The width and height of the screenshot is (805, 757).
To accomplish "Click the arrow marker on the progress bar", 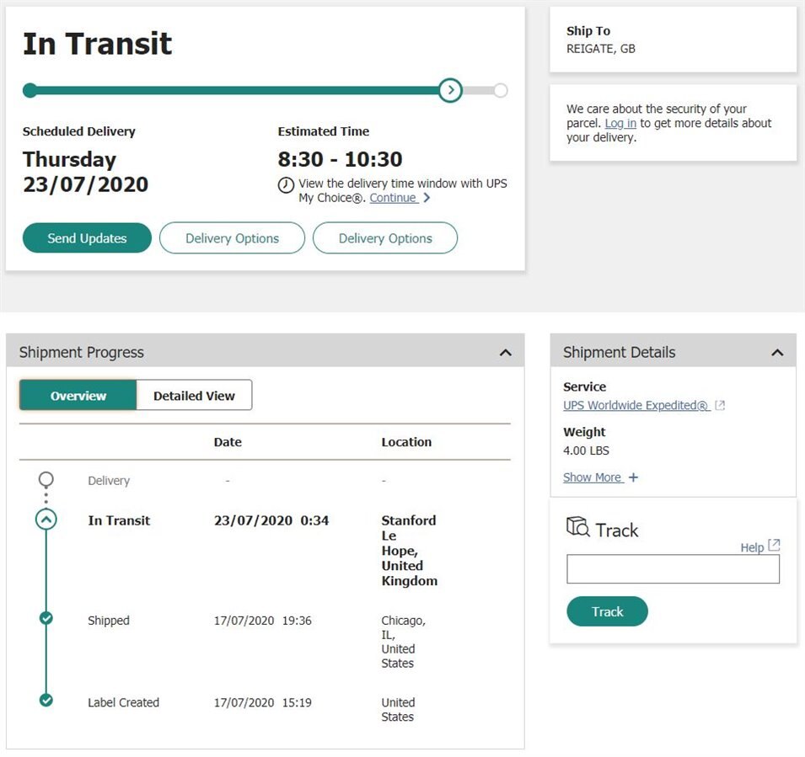I will pyautogui.click(x=451, y=90).
